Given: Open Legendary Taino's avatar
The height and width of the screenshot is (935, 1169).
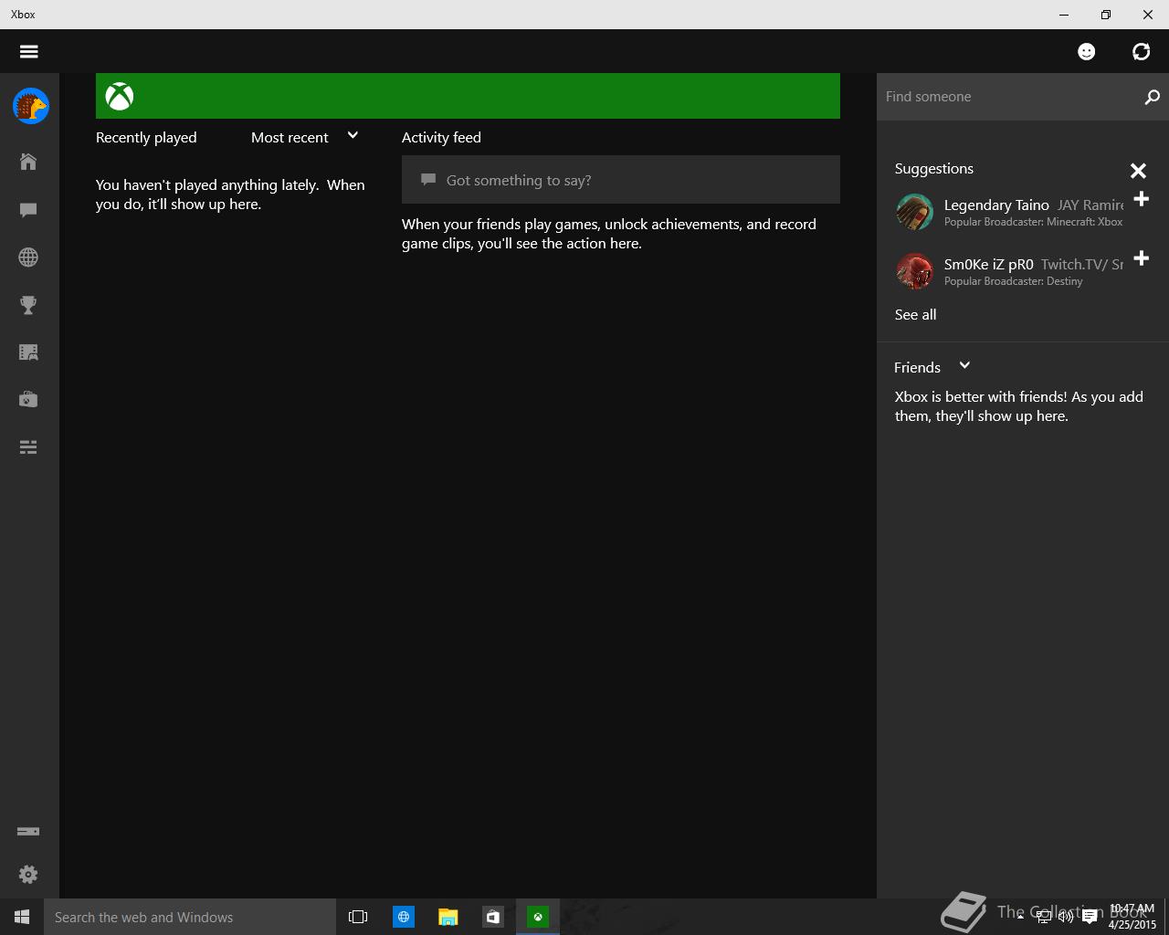Looking at the screenshot, I should point(914,212).
